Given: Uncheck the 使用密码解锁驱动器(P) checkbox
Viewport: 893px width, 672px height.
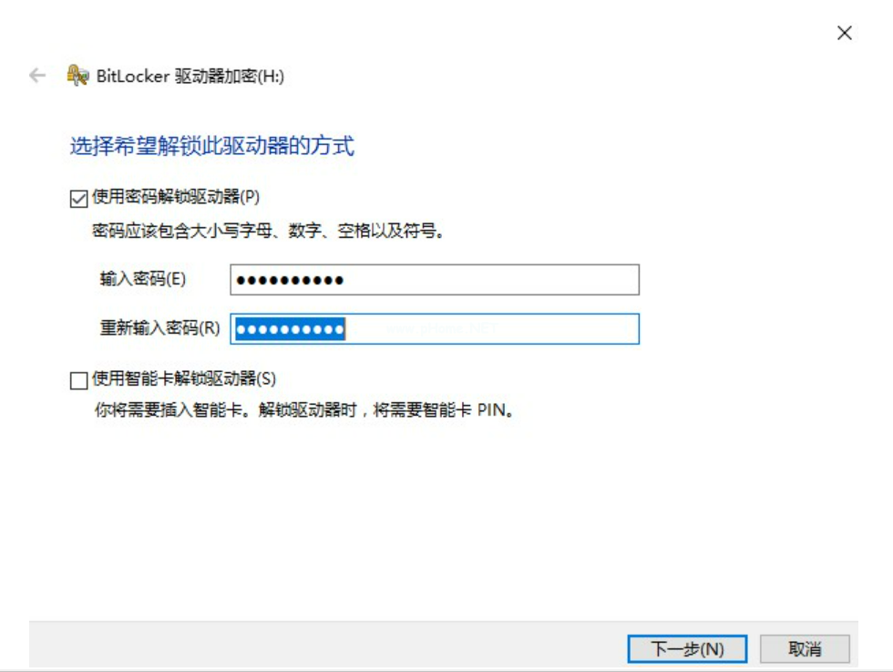Looking at the screenshot, I should click(x=78, y=199).
